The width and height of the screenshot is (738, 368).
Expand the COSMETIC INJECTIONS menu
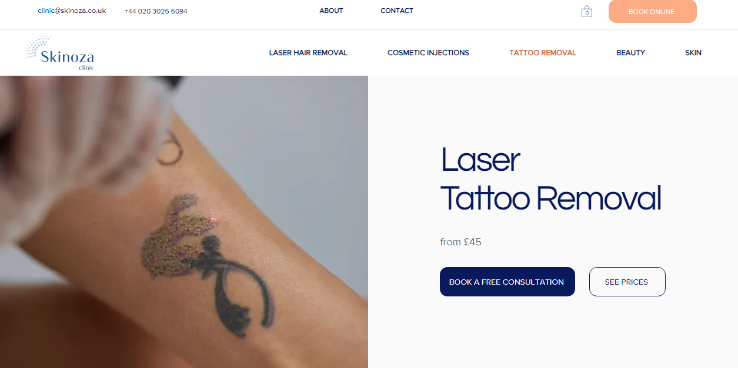click(x=428, y=53)
